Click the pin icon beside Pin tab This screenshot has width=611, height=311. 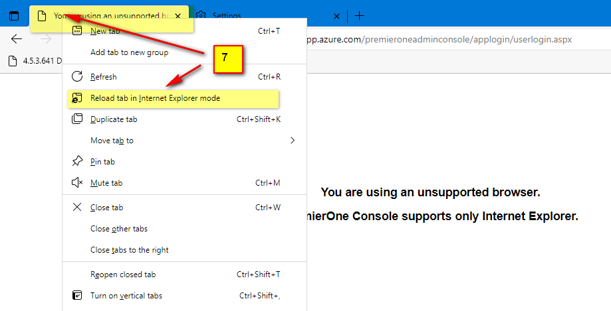(77, 161)
